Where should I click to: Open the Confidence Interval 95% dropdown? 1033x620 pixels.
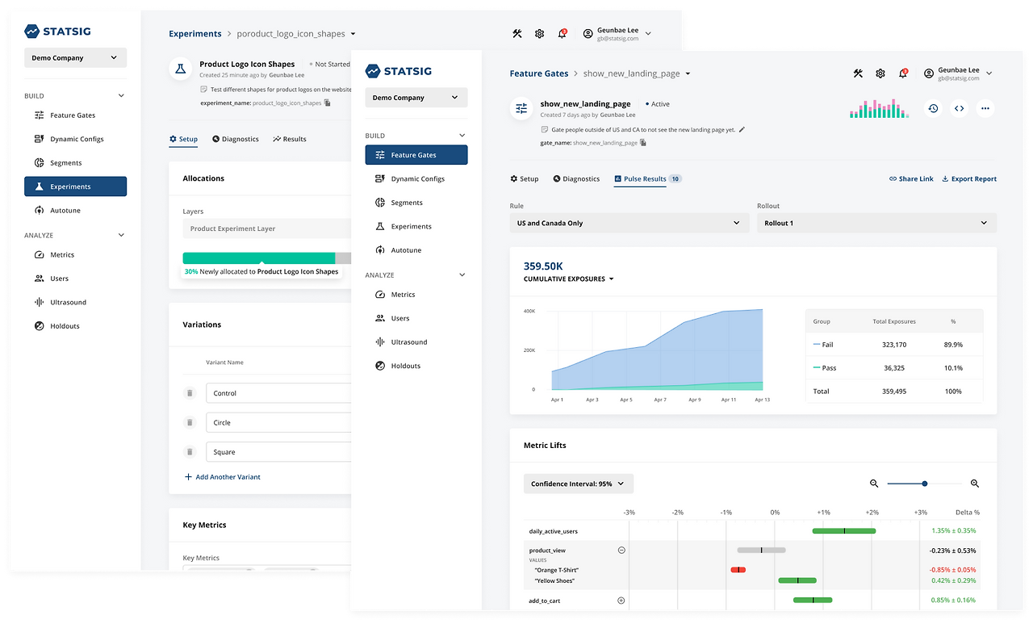[579, 484]
